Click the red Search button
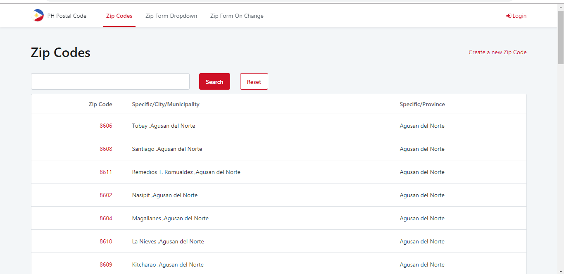 [x=214, y=81]
